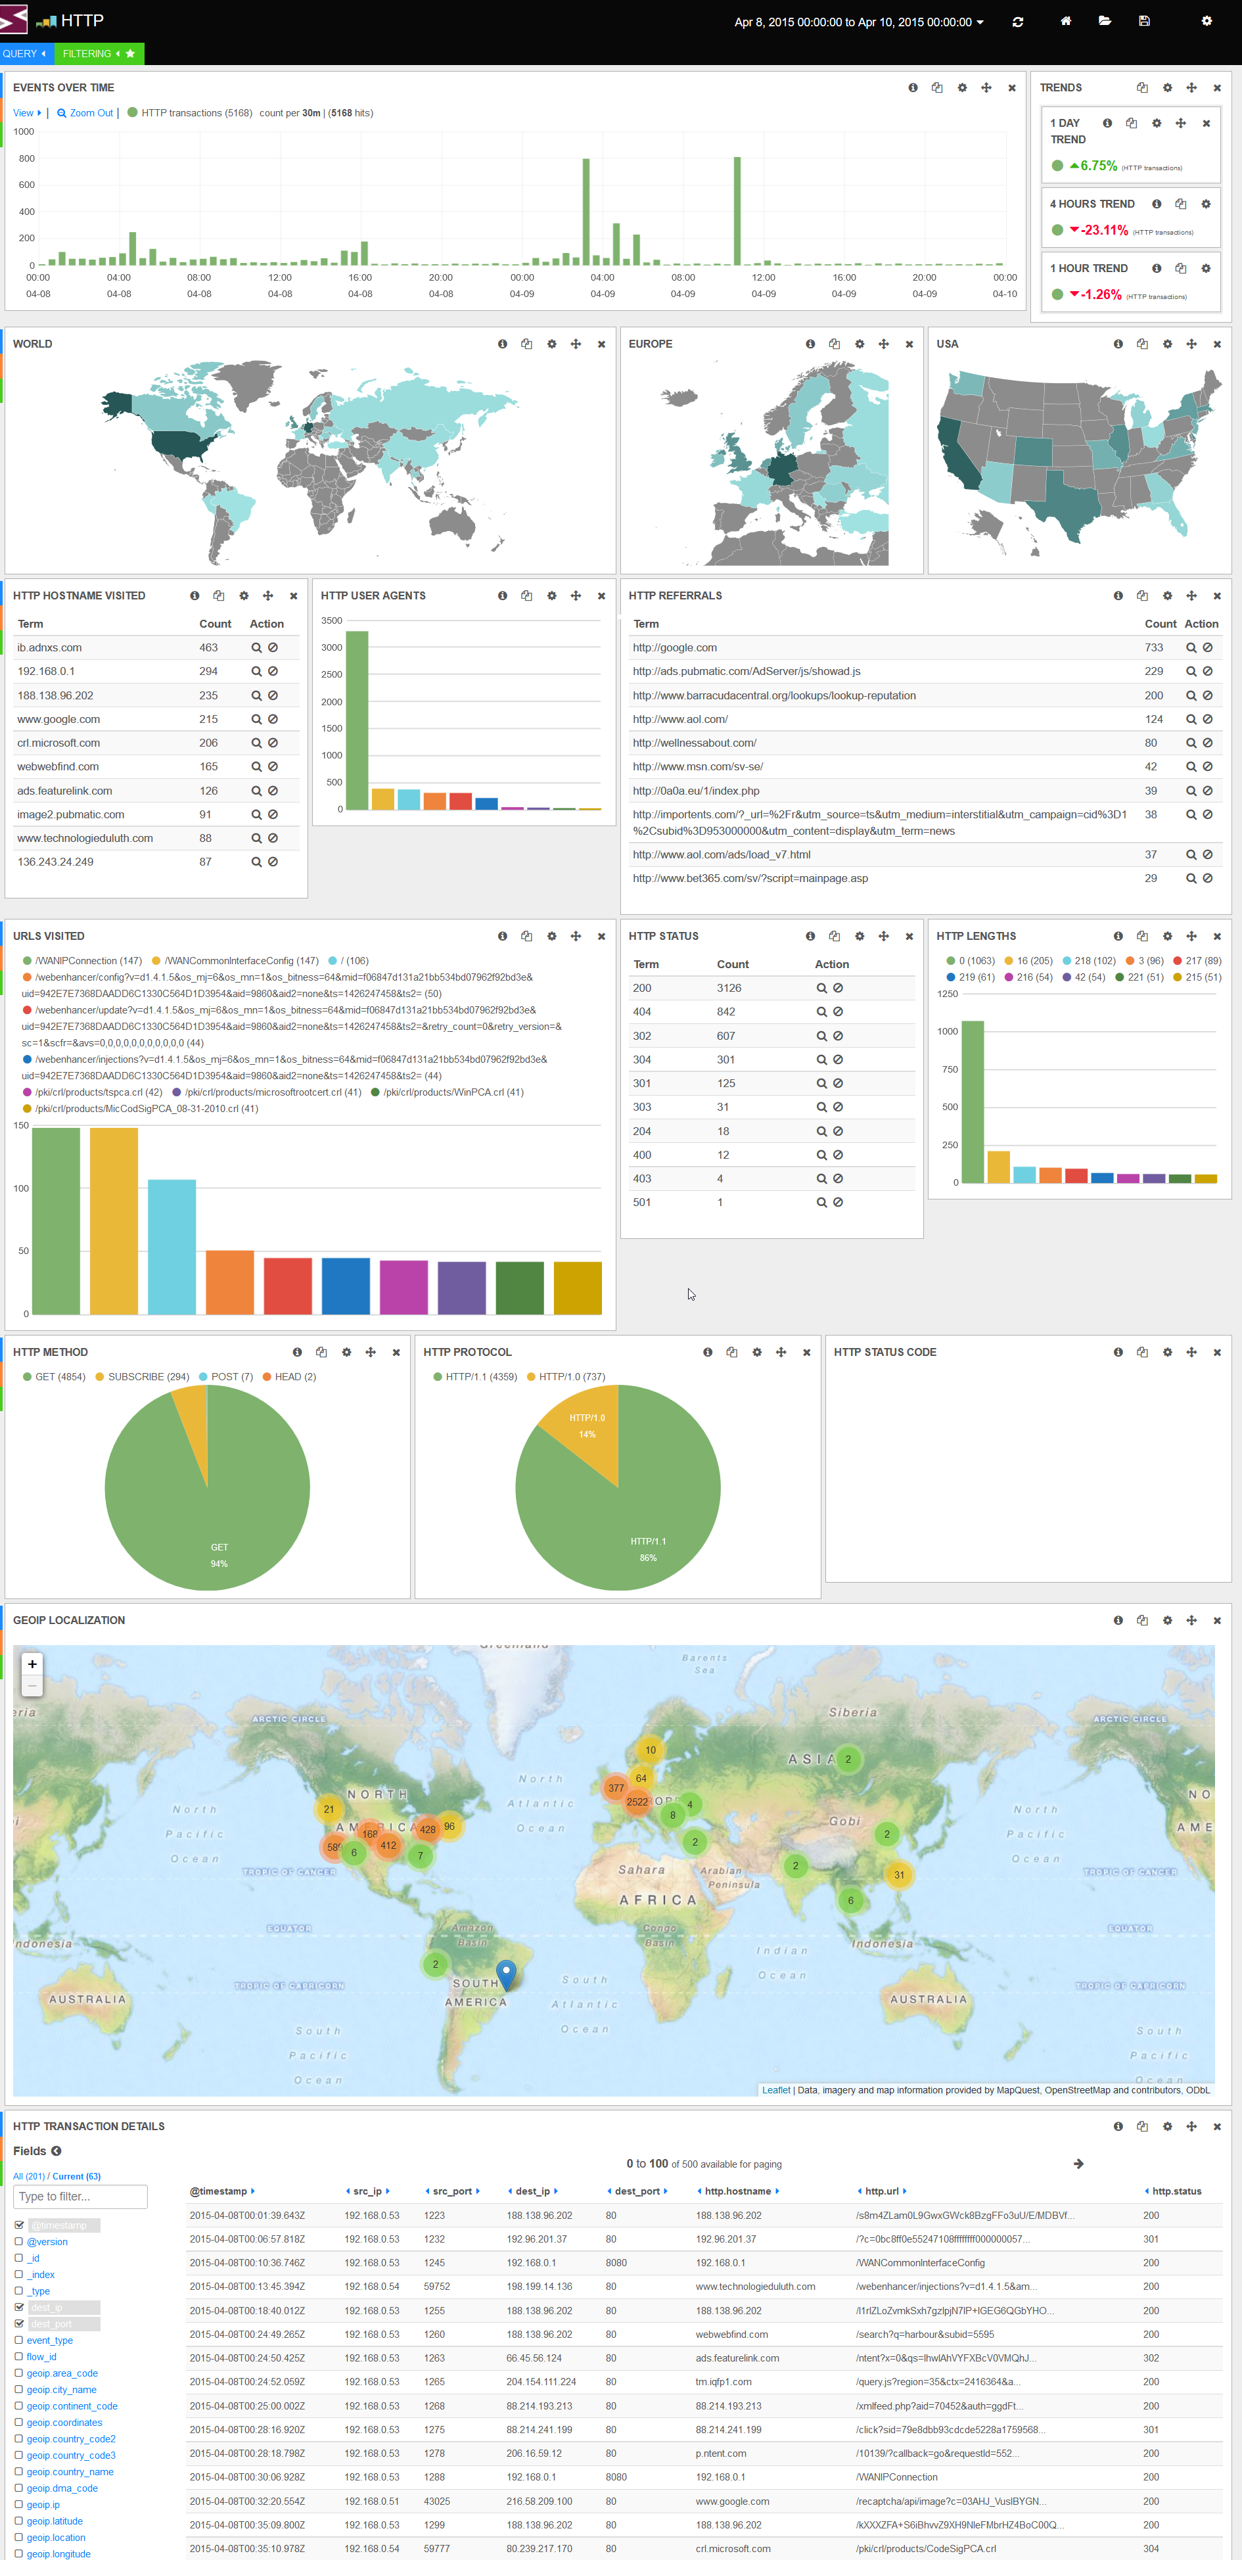Configure Events Over Time panel with gear icon
This screenshot has height=2560, width=1242.
tap(962, 87)
